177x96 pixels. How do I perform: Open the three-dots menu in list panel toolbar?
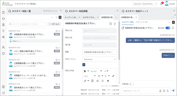[52, 17]
